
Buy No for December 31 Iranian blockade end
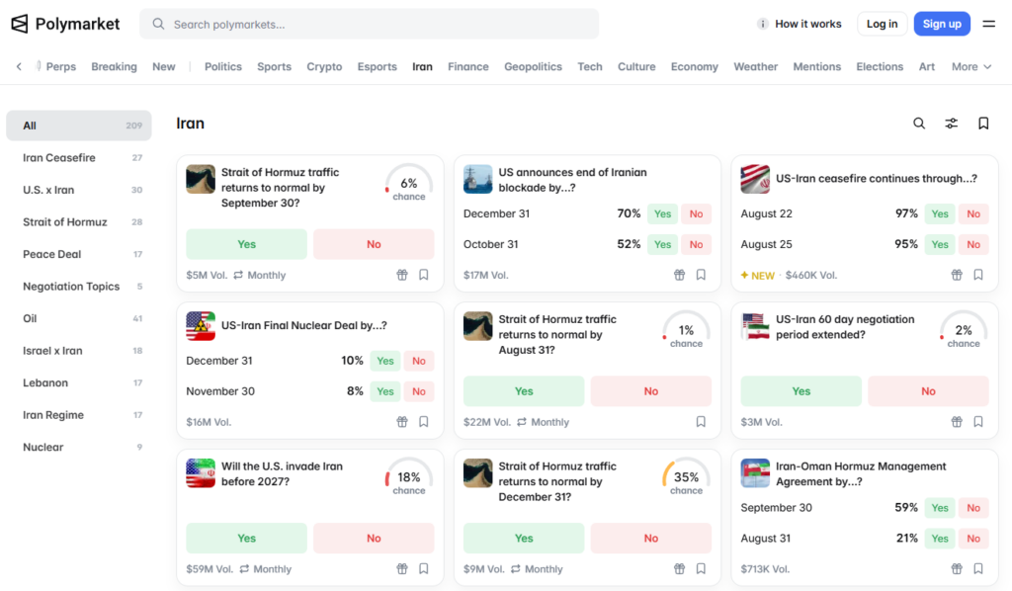tap(696, 214)
